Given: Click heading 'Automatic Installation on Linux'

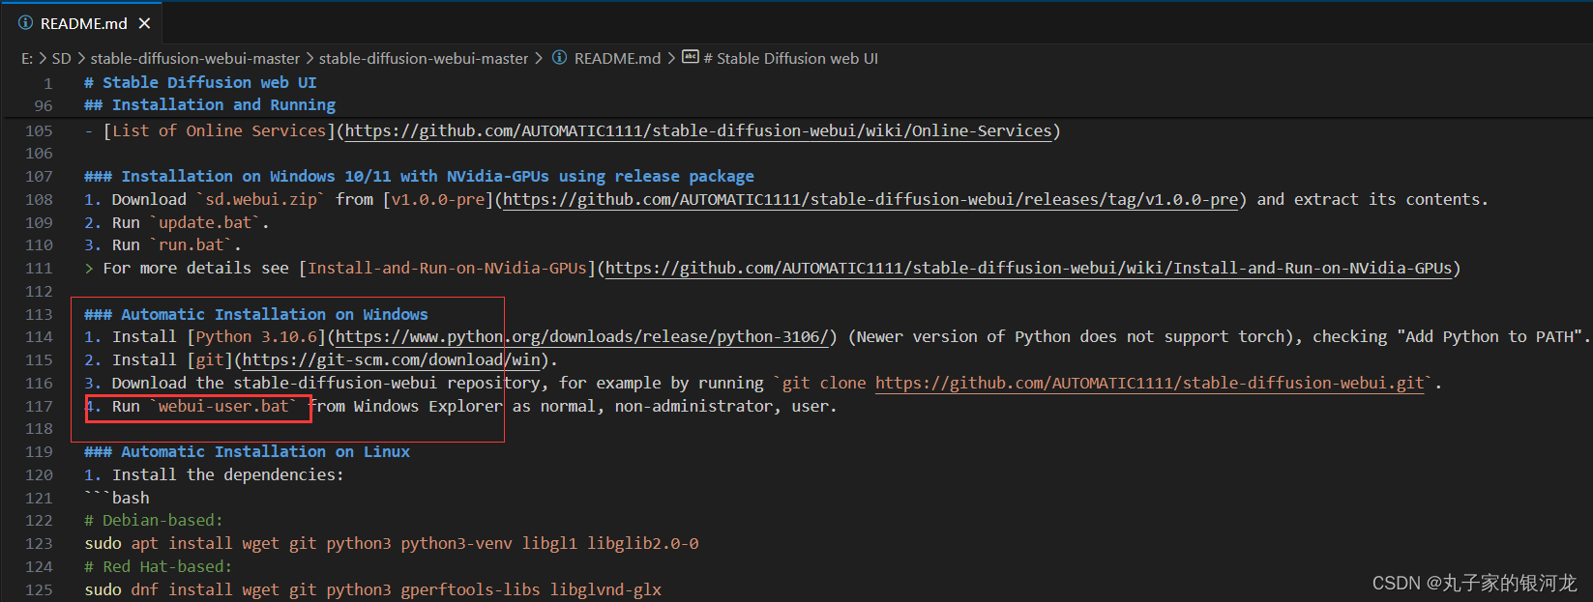Looking at the screenshot, I should coord(247,451).
